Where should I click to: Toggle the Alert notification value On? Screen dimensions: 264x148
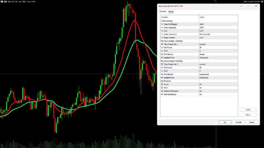click(x=218, y=88)
